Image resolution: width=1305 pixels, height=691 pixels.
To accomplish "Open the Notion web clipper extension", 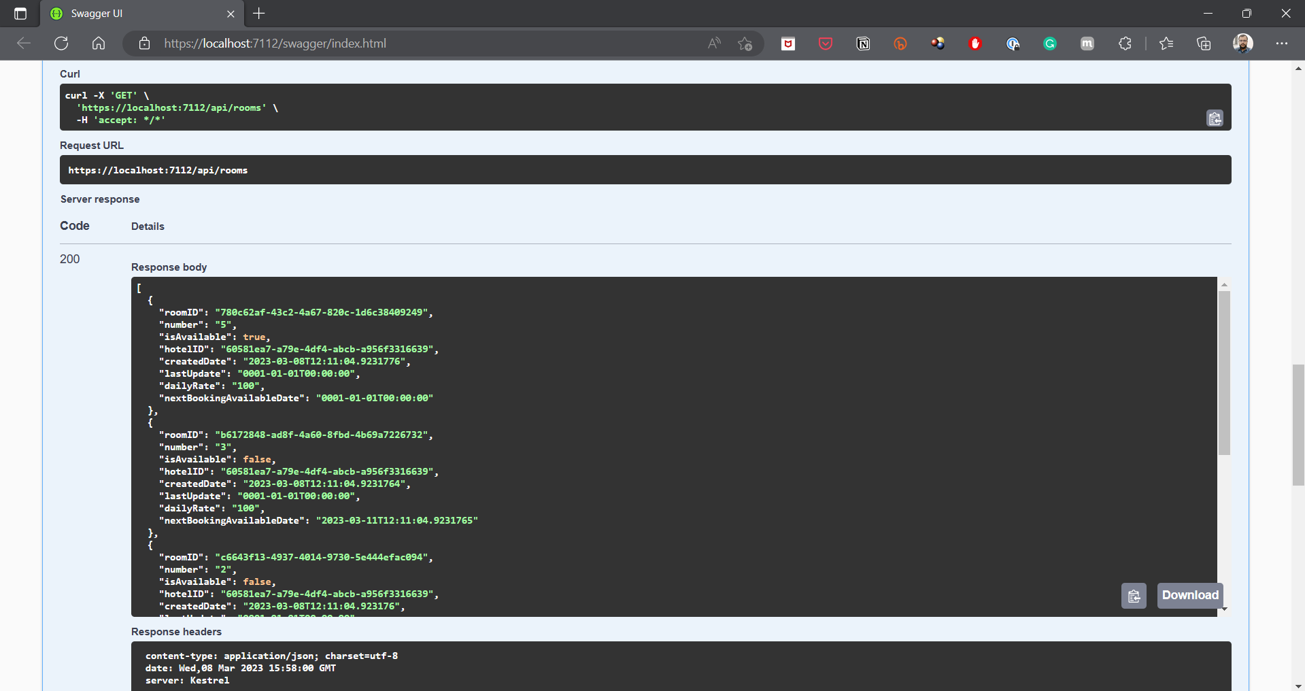I will point(863,44).
